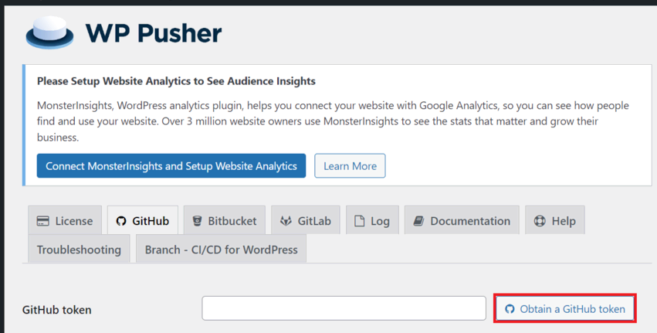This screenshot has width=657, height=333.
Task: Click the Setup Website Analytics notice heading
Action: (x=176, y=81)
